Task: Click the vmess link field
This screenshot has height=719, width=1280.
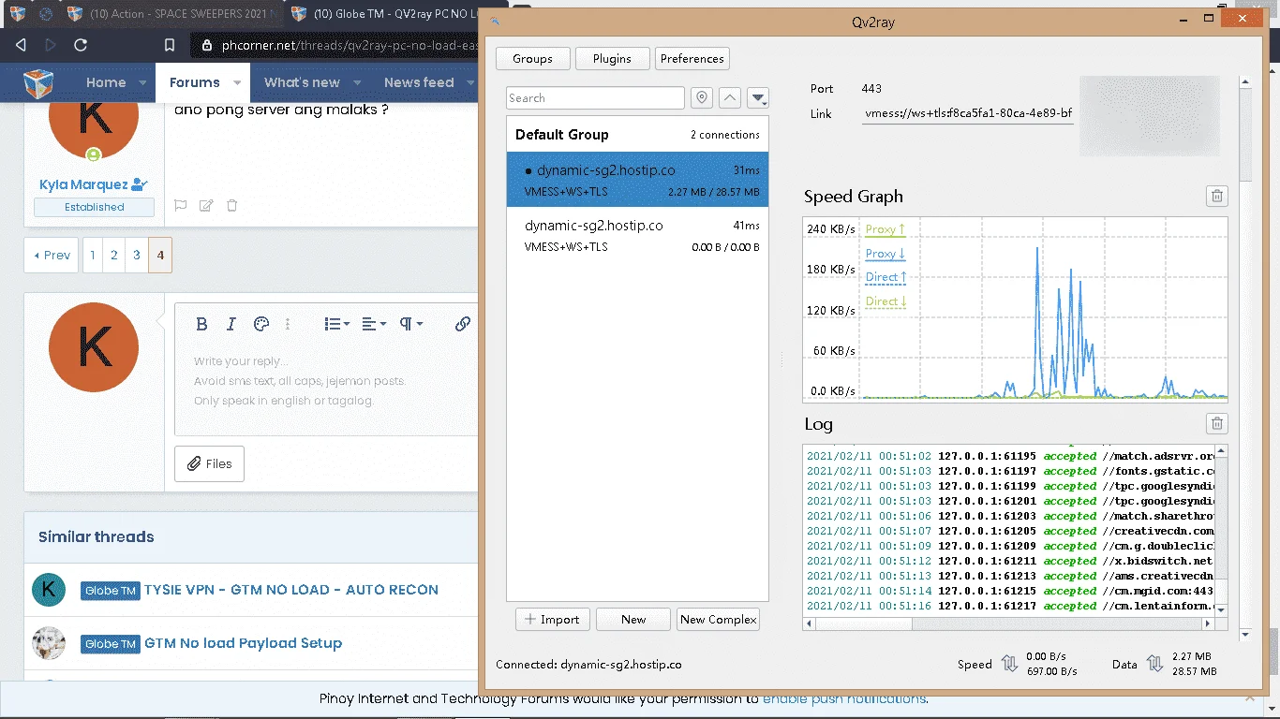Action: (x=968, y=113)
